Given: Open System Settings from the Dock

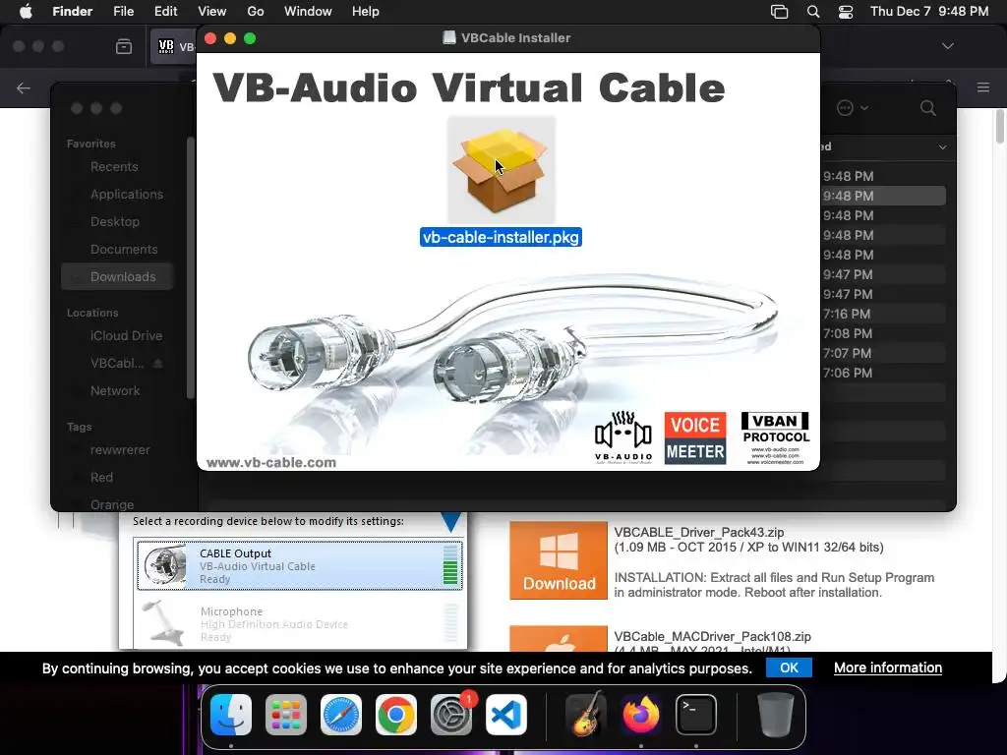Looking at the screenshot, I should pos(450,715).
